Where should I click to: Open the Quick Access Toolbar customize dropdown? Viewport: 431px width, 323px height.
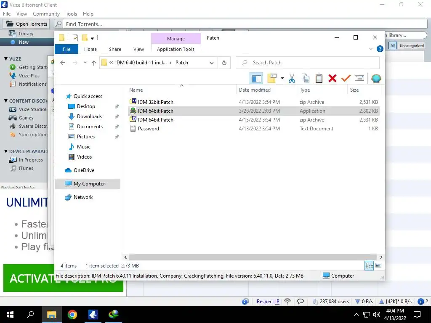[92, 38]
